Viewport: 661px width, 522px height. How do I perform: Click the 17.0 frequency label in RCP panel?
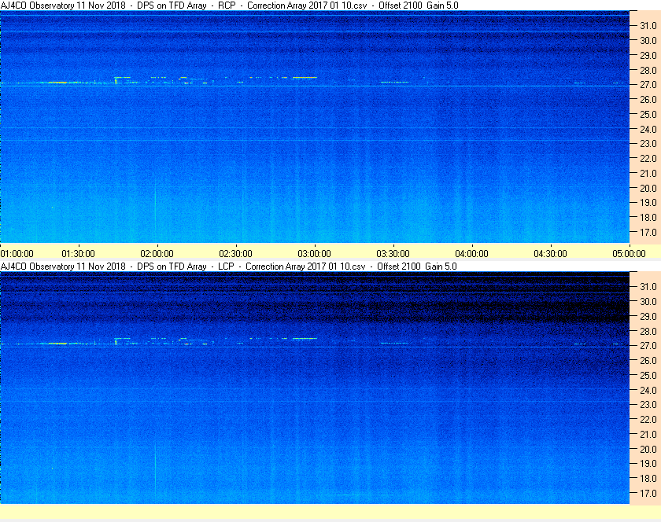(x=648, y=232)
